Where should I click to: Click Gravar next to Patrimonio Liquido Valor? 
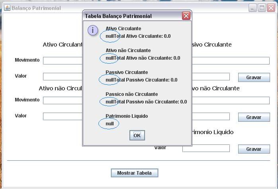253,149
